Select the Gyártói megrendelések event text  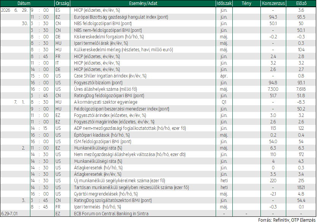106,194
